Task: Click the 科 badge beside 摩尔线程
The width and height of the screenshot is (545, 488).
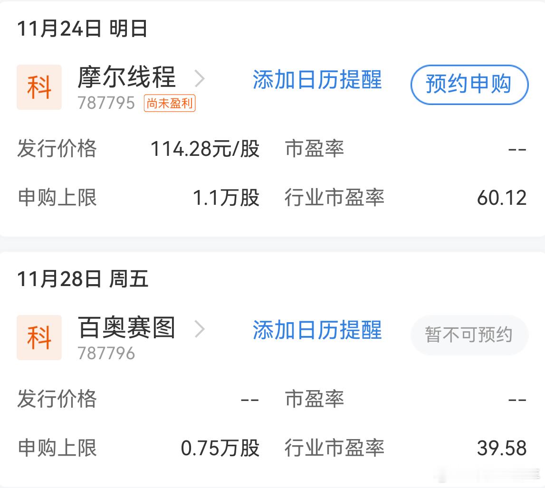Action: 39,87
